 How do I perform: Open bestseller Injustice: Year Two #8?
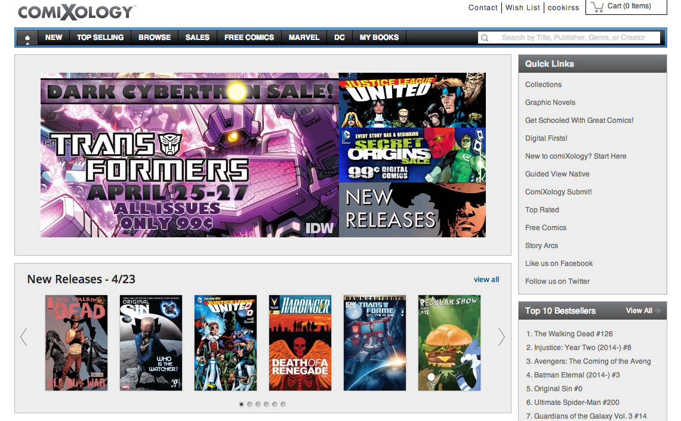pos(583,348)
